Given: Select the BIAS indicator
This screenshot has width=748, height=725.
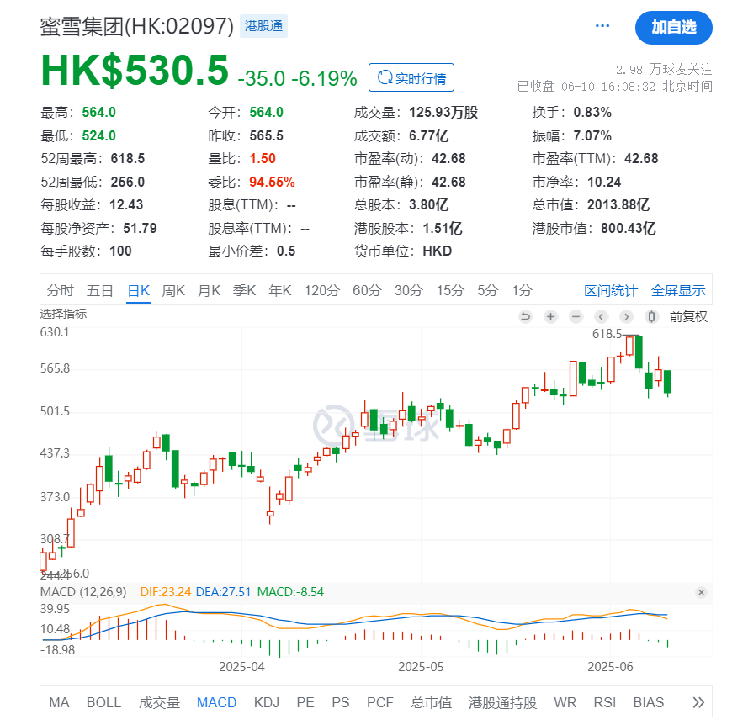Looking at the screenshot, I should coord(649,702).
